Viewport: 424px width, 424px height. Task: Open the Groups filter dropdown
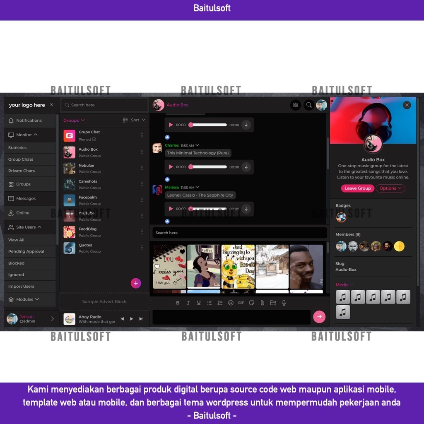tap(74, 120)
